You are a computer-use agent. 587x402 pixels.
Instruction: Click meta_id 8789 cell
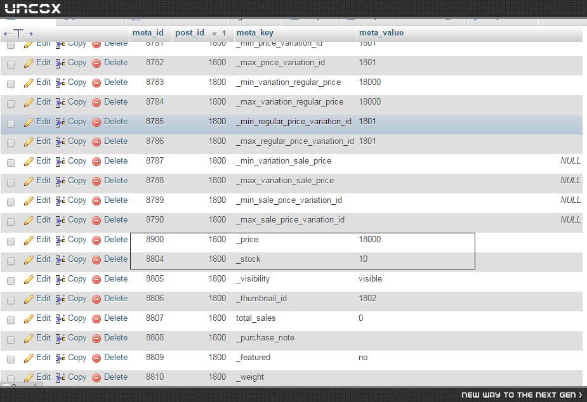point(155,200)
